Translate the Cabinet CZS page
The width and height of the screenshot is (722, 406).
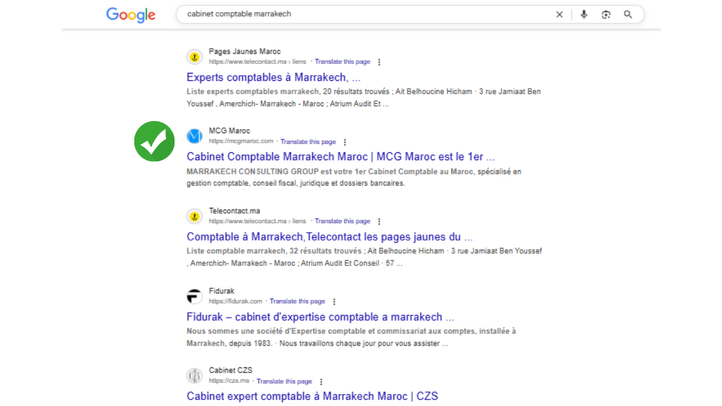pyautogui.click(x=284, y=381)
